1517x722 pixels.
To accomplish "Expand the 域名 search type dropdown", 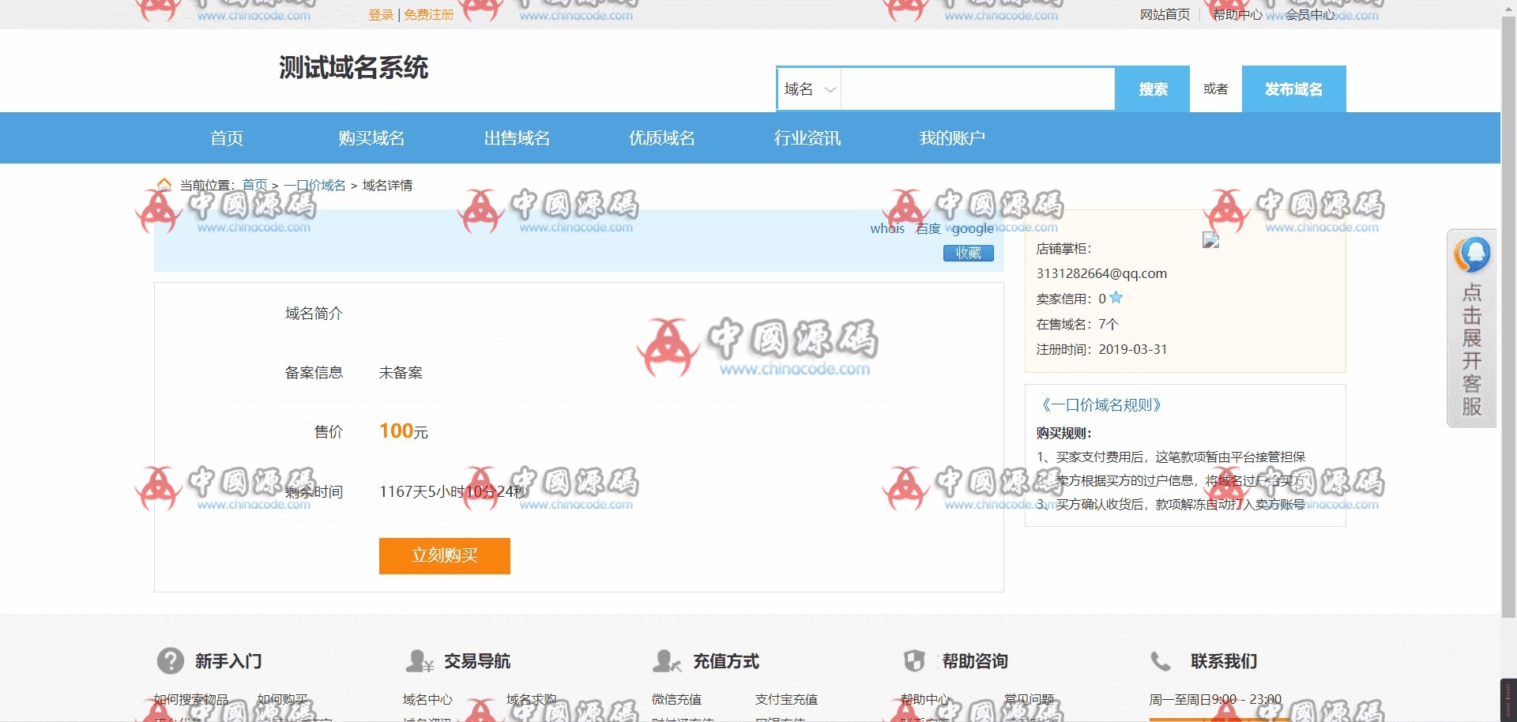I will tap(809, 89).
